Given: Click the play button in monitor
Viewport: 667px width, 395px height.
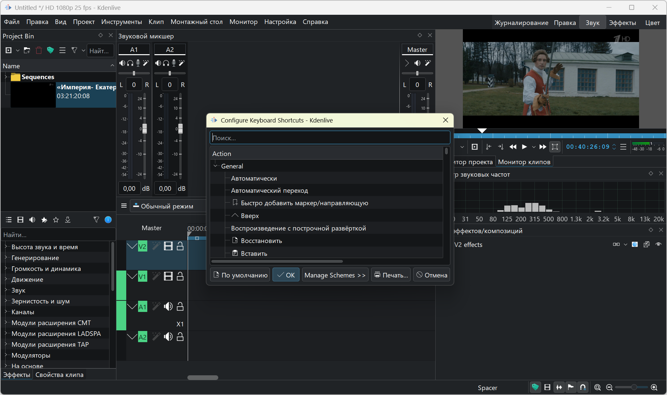Looking at the screenshot, I should click(x=524, y=147).
